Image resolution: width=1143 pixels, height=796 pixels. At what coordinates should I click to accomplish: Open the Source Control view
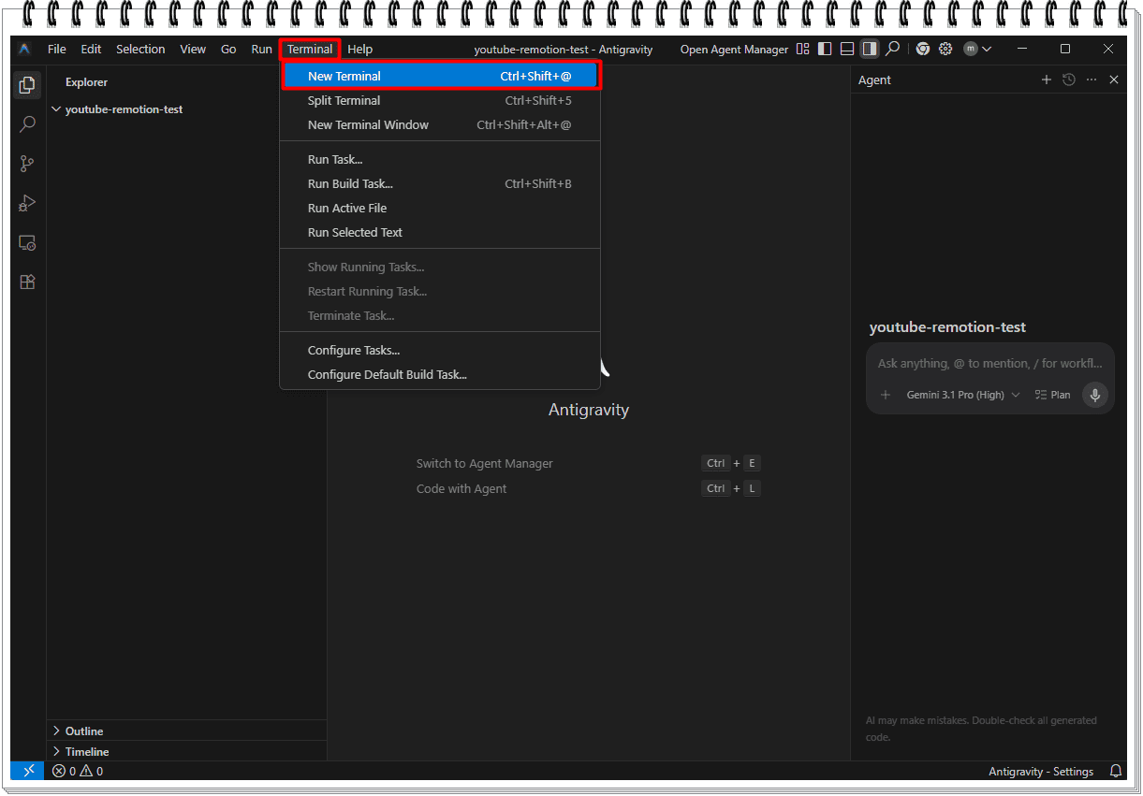click(28, 164)
